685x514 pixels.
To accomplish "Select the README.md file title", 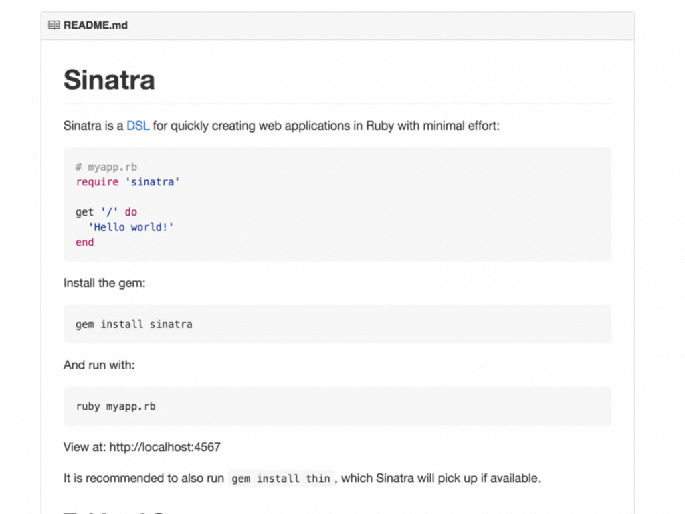I will [96, 25].
